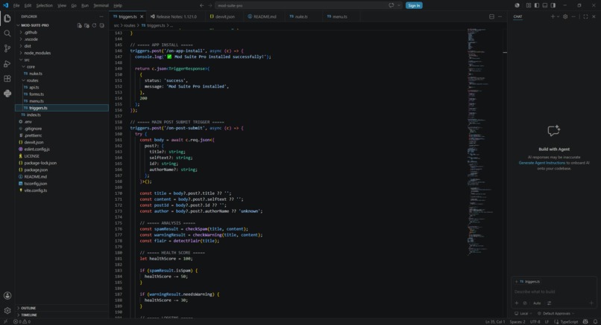Viewport: 601px width, 325px height.
Task: Go back using the navigation arrow
Action: point(201,5)
